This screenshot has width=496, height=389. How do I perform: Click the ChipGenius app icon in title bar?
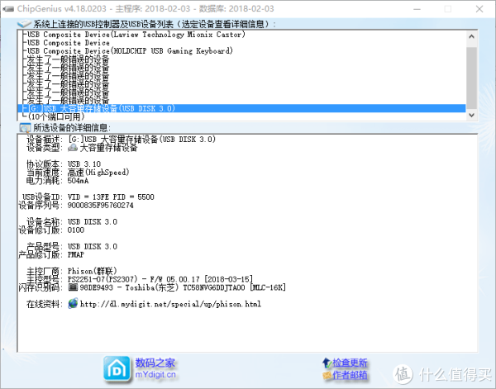(8, 9)
